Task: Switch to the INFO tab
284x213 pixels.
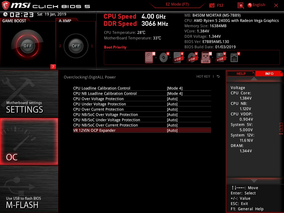Action: pos(268,73)
